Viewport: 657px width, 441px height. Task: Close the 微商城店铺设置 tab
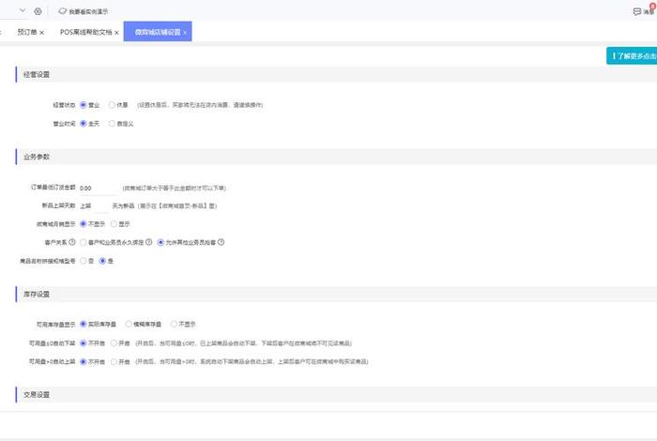(x=185, y=33)
